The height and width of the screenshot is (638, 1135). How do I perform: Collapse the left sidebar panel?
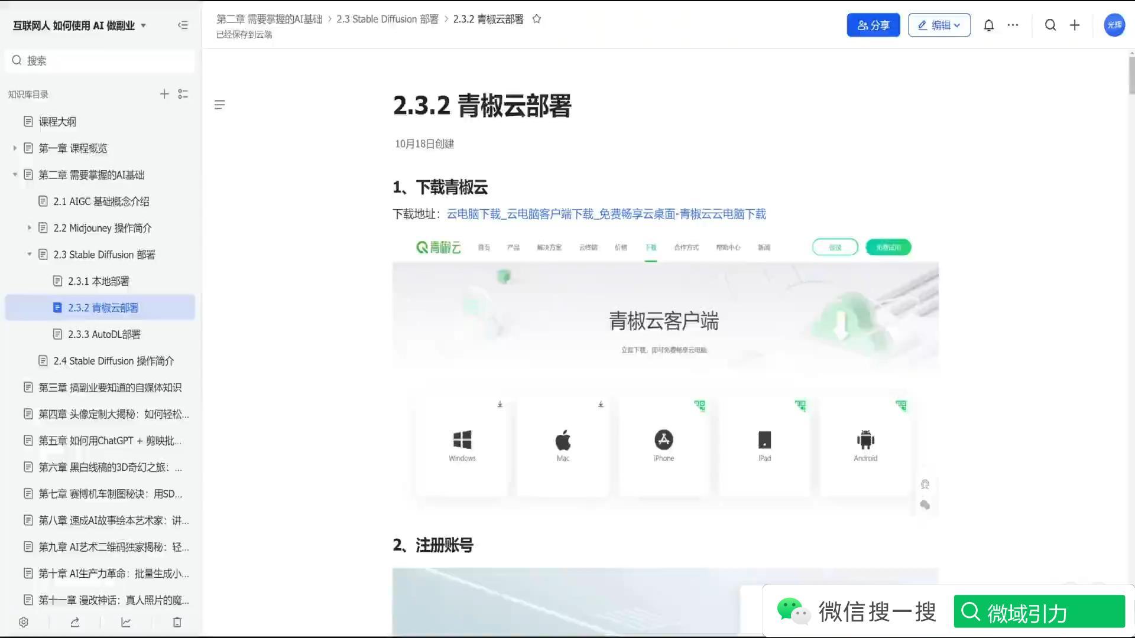(183, 25)
